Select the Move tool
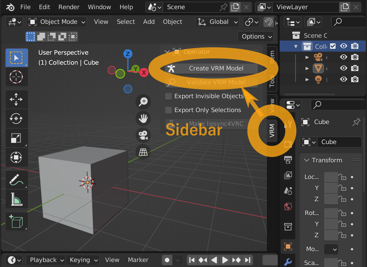Viewport: 367px width, 267px height. coord(16,99)
